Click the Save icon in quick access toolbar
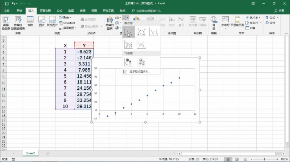 [x=7, y=4]
